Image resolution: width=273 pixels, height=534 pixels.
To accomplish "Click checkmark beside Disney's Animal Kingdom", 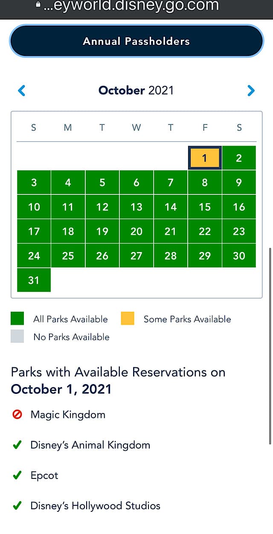I will (17, 445).
